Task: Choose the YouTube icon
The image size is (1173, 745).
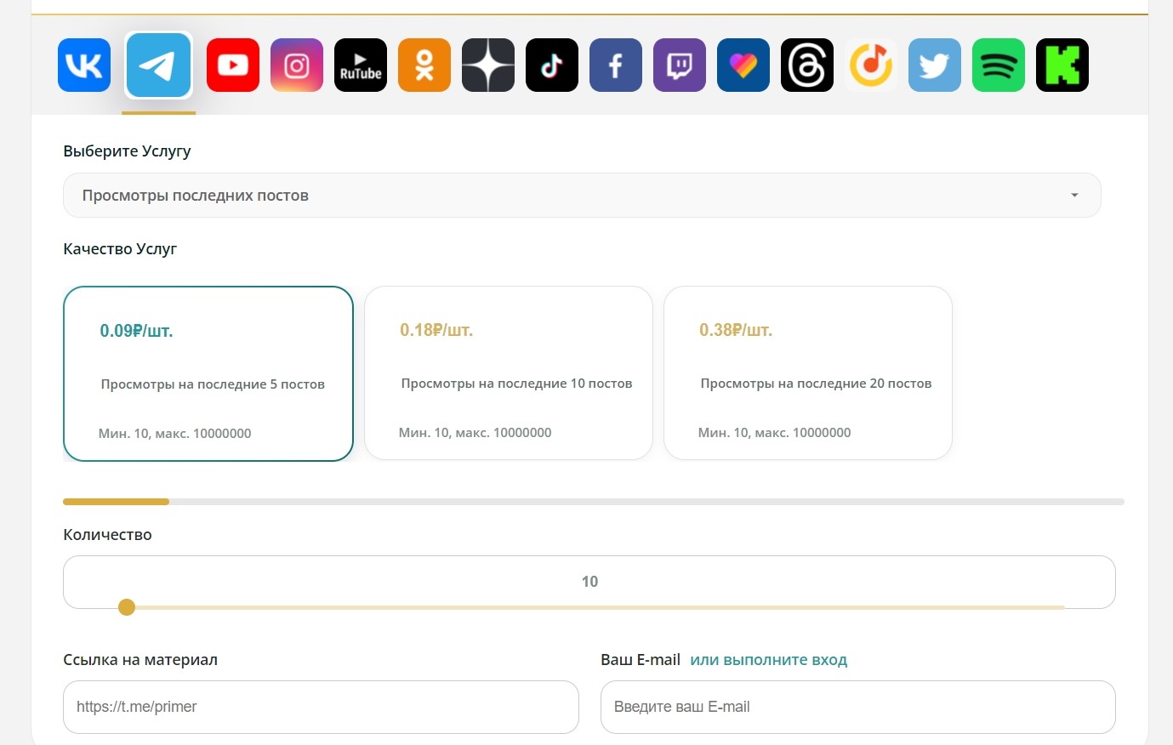Action: pos(233,65)
